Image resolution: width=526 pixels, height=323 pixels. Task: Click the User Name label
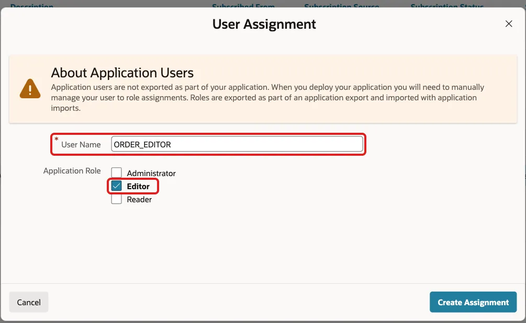(81, 144)
